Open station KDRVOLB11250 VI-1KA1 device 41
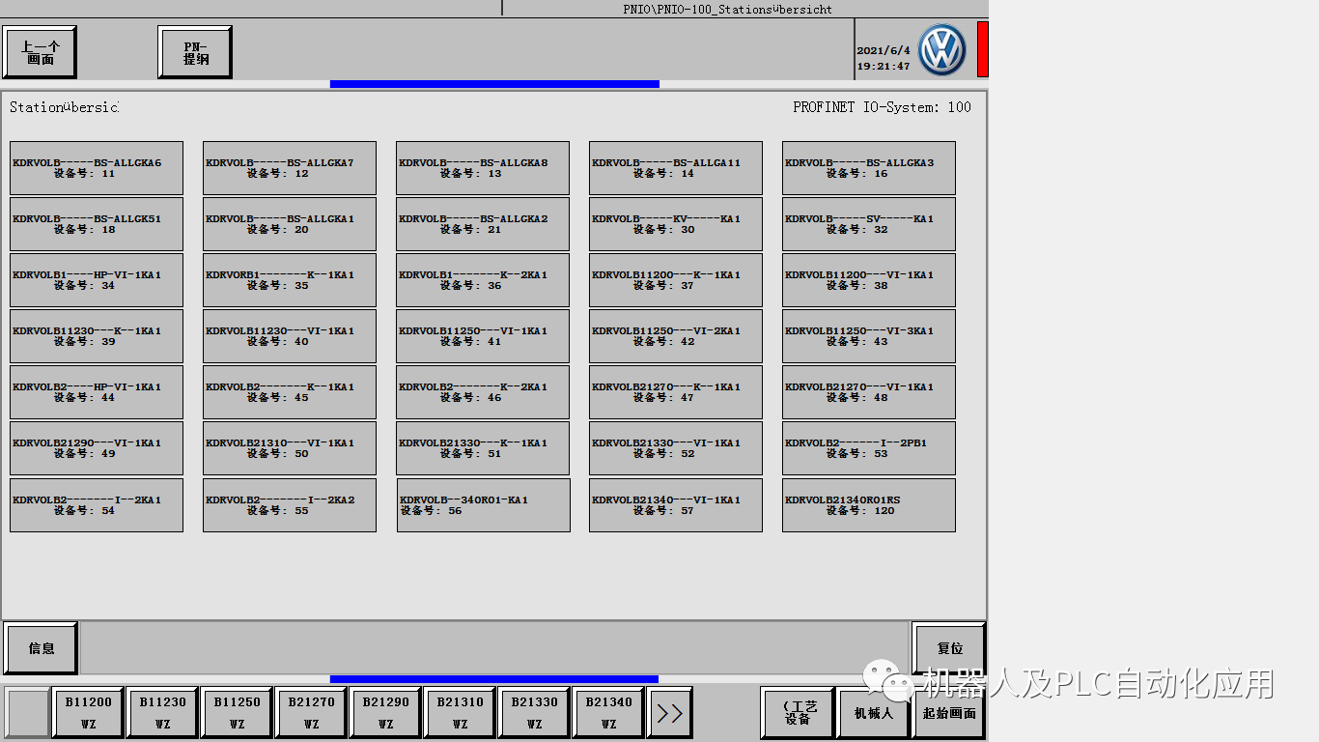 tap(483, 336)
